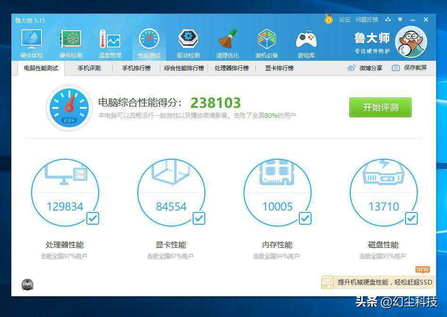Uncheck the 显卡性能 test checkbox
The image size is (447, 317).
point(199,218)
